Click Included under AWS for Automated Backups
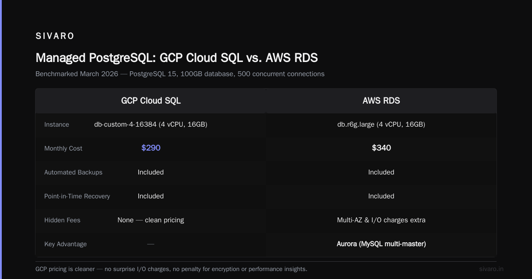 [x=381, y=172]
